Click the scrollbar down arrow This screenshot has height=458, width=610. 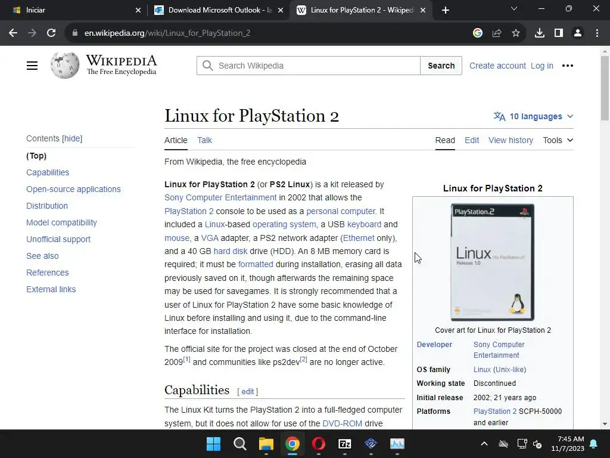coord(605,424)
